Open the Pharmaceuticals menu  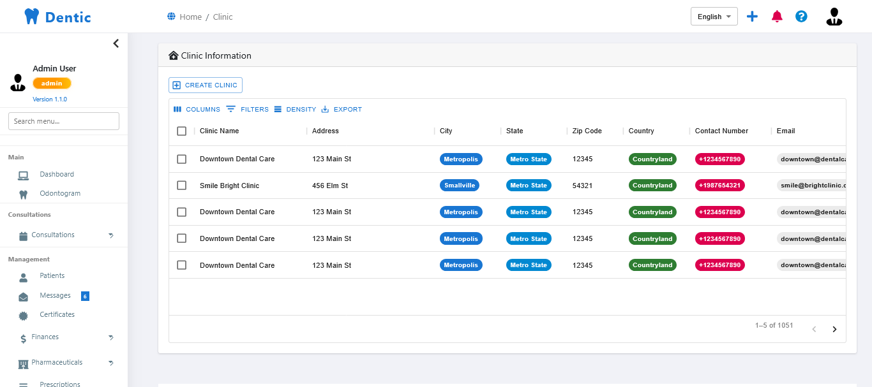pos(57,362)
